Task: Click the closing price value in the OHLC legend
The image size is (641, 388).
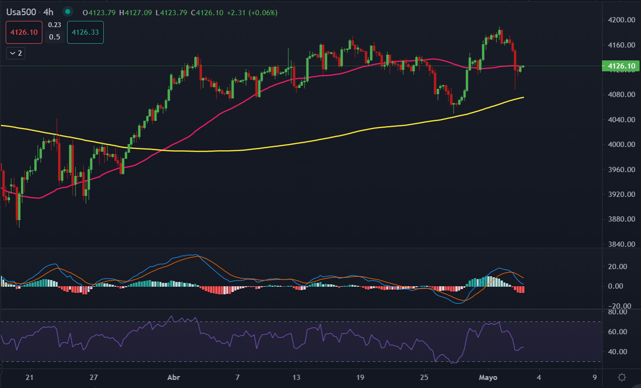Action: click(207, 12)
